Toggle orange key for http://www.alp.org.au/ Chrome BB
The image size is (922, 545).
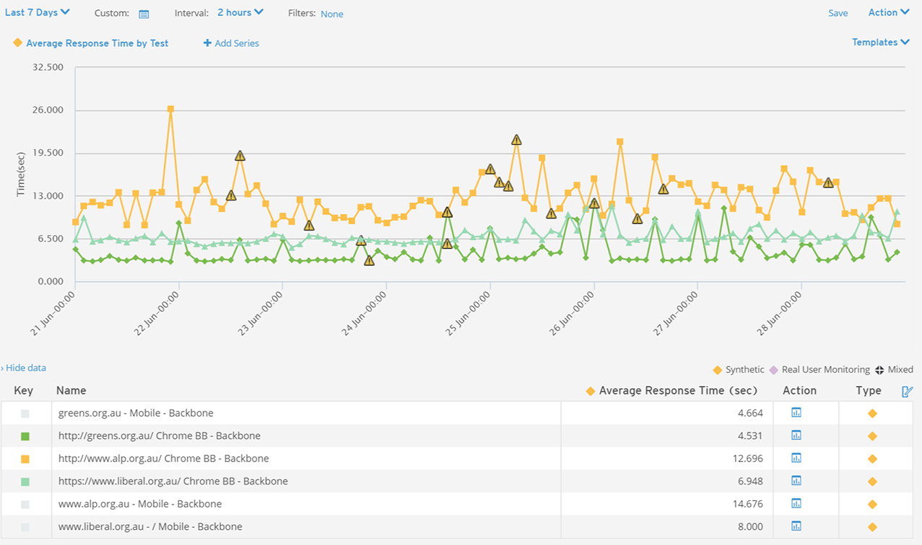tap(25, 458)
